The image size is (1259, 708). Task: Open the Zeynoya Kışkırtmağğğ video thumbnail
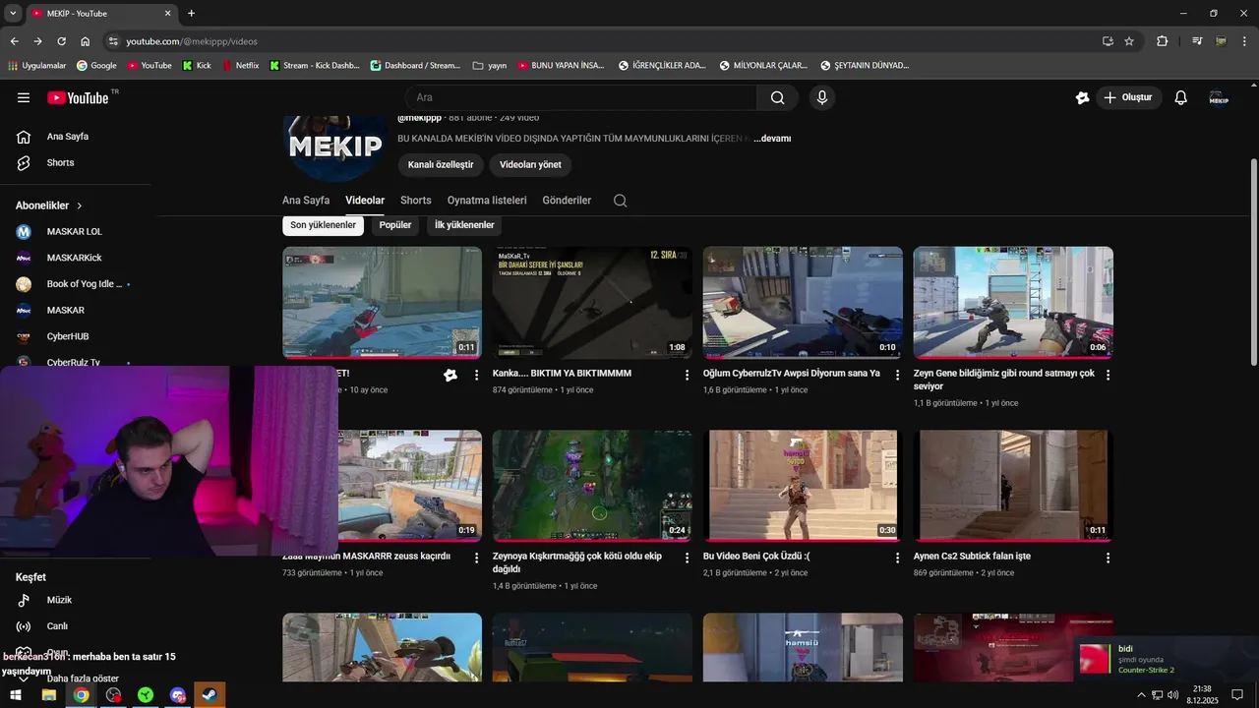[x=592, y=486]
